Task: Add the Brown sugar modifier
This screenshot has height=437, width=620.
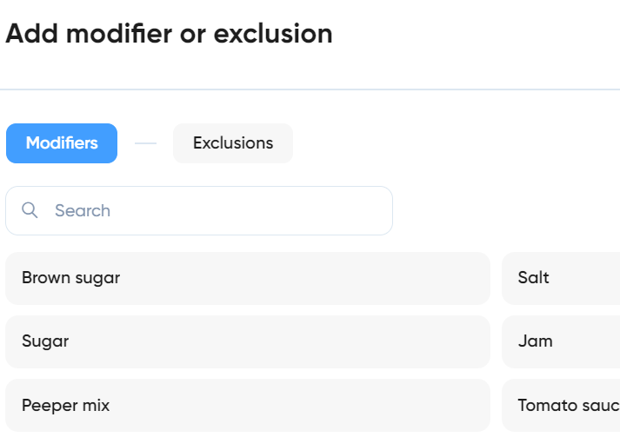Action: [248, 278]
